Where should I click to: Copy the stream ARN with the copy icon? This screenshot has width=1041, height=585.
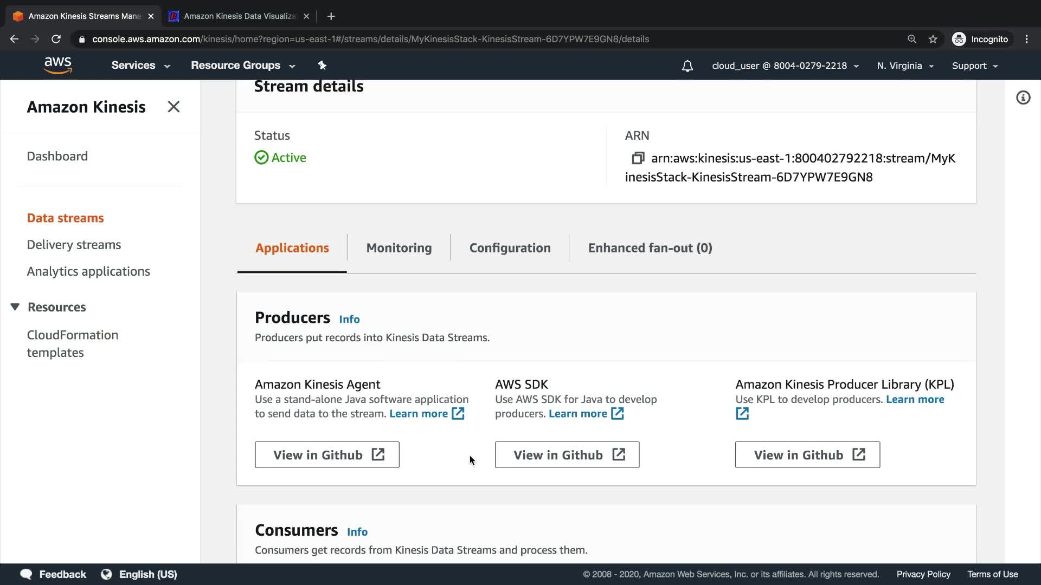tap(638, 158)
